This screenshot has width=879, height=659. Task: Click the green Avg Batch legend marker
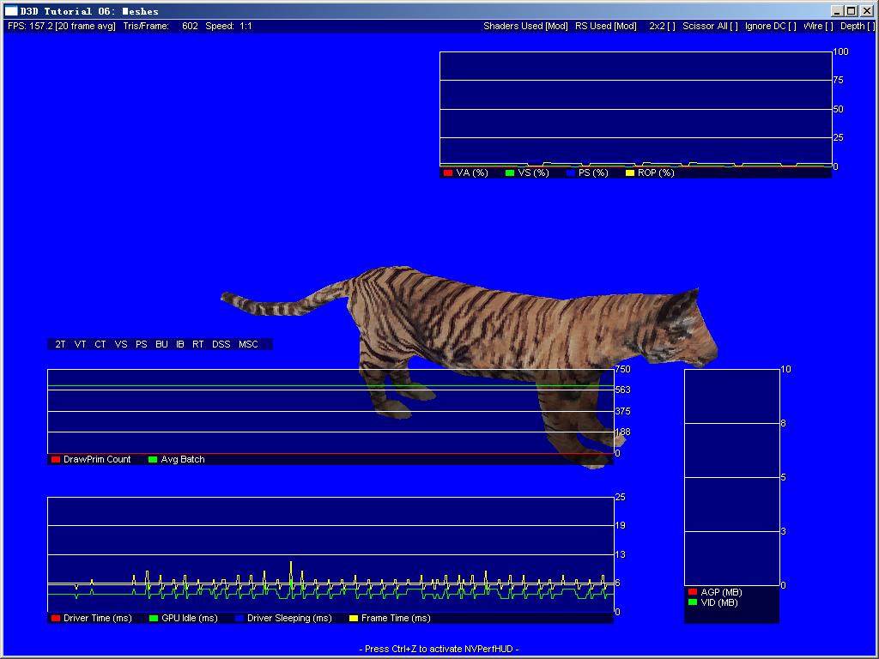pyautogui.click(x=153, y=460)
